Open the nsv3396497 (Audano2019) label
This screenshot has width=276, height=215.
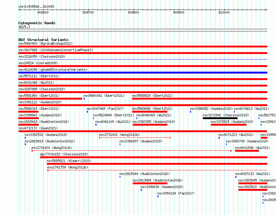click(x=141, y=141)
